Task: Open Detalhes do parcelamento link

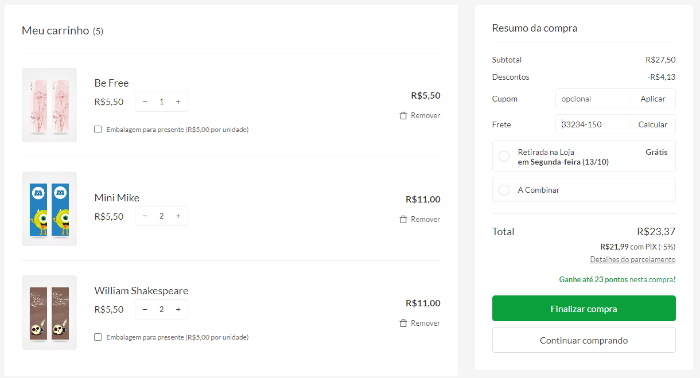Action: tap(632, 259)
